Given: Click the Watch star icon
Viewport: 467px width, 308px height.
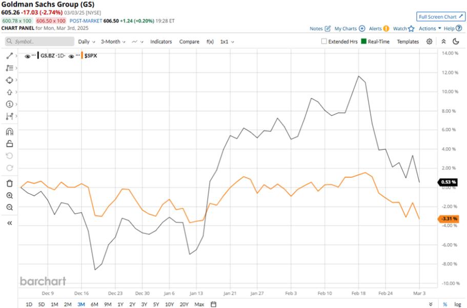Looking at the screenshot, I should [x=411, y=29].
